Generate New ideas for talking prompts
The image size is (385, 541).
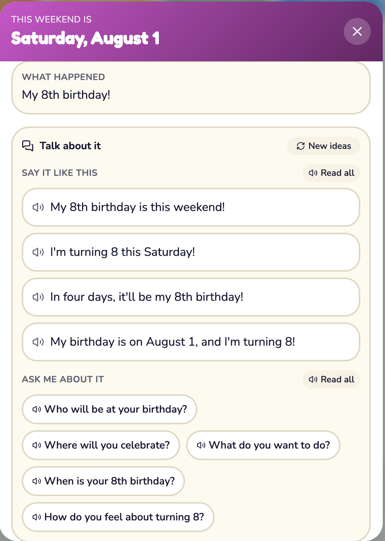click(324, 146)
